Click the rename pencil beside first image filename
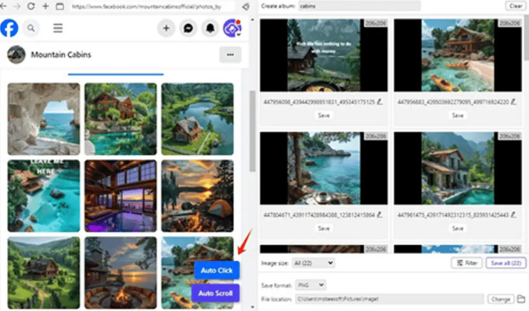This screenshot has width=529, height=311. point(379,102)
